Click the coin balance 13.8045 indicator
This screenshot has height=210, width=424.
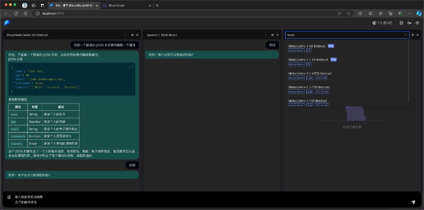tap(382, 23)
